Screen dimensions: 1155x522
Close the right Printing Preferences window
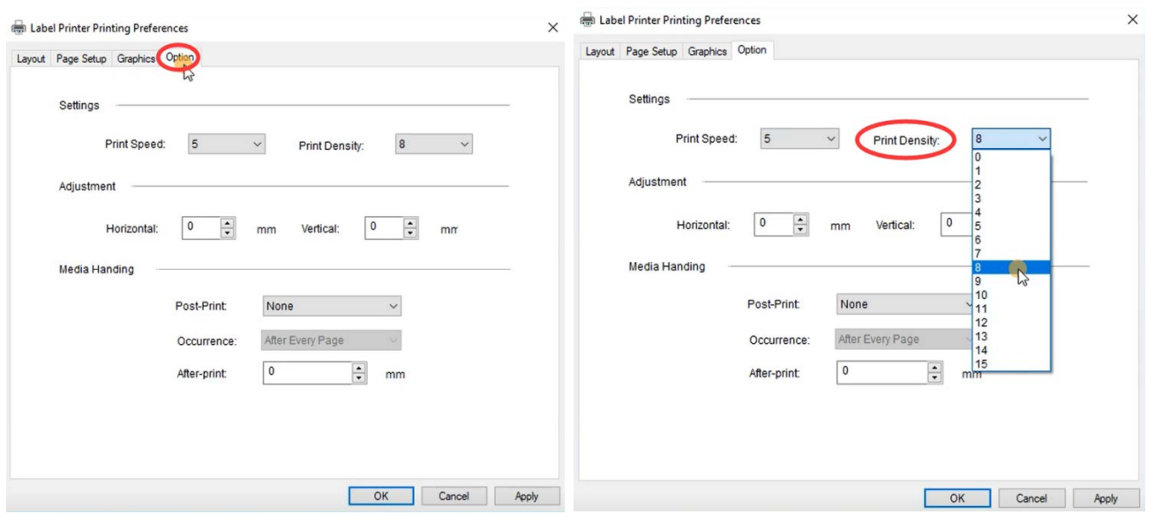pos(1133,19)
